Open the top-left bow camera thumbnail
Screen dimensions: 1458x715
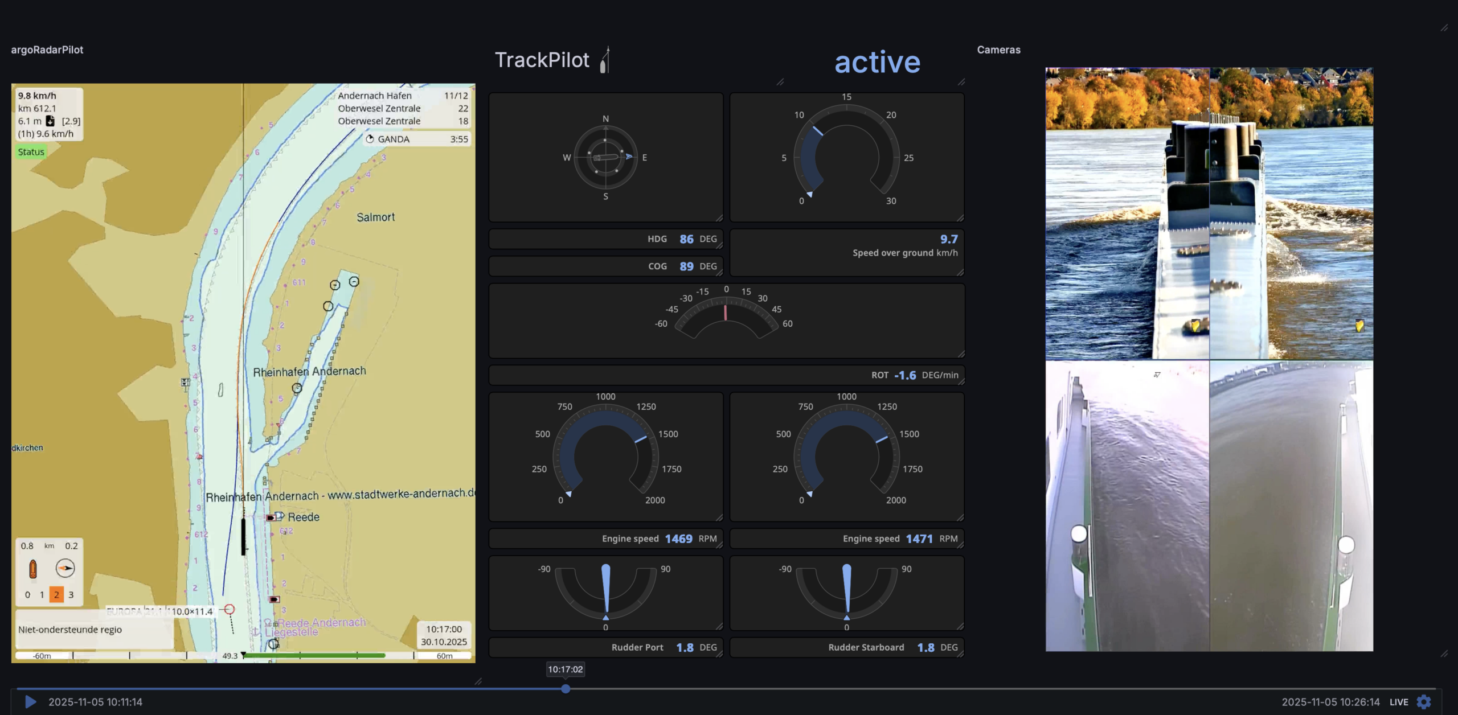pos(1128,213)
